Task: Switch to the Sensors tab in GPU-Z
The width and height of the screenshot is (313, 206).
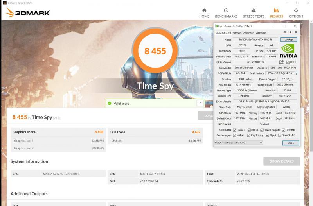Action: [237, 33]
